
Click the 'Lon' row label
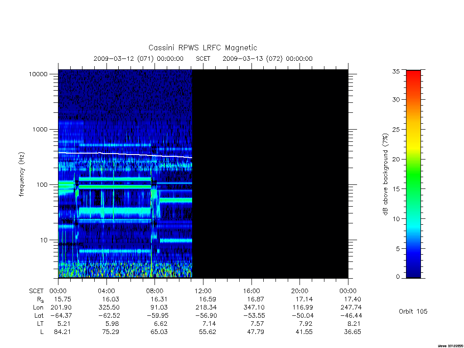(38, 308)
